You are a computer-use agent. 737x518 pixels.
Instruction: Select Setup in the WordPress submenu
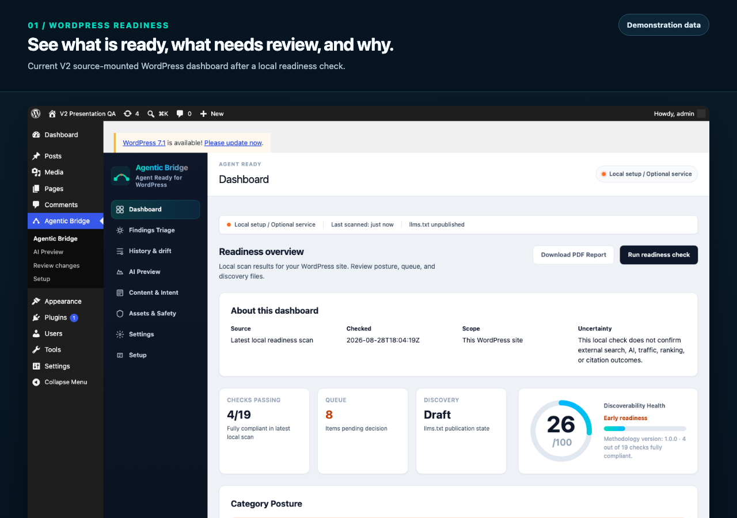41,279
